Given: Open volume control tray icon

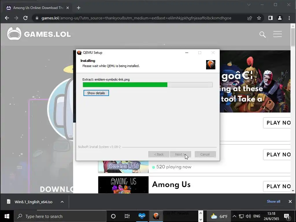Looking at the screenshot, I should (248, 216).
